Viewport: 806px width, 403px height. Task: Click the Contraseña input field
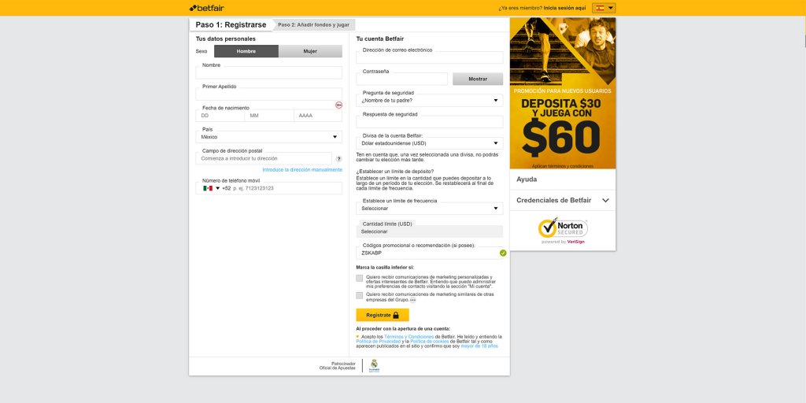coord(402,79)
